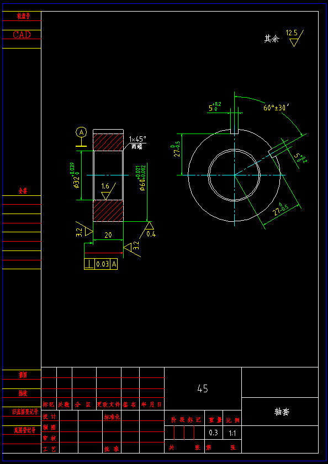Click the scale value 1:1 cell
328x464 pixels.
click(x=232, y=433)
